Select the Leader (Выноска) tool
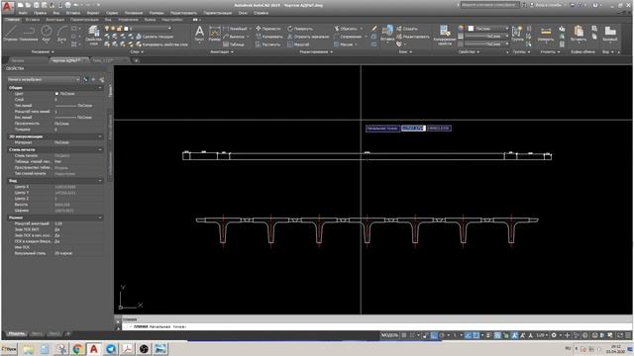634x356 pixels. (234, 37)
